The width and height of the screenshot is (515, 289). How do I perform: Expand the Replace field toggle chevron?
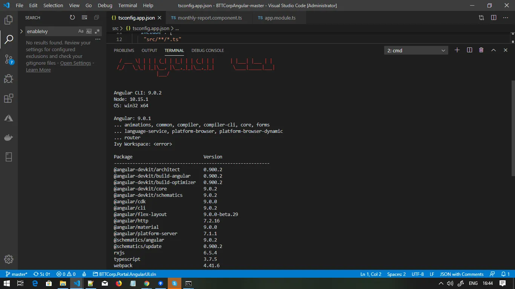[x=21, y=31]
